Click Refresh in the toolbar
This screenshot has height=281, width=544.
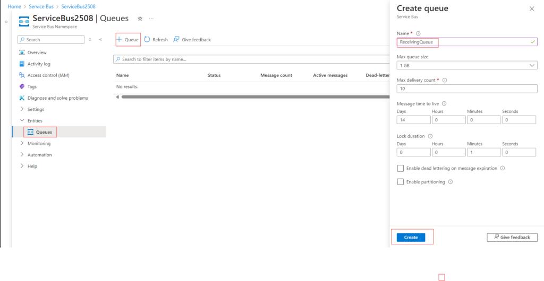pos(156,39)
